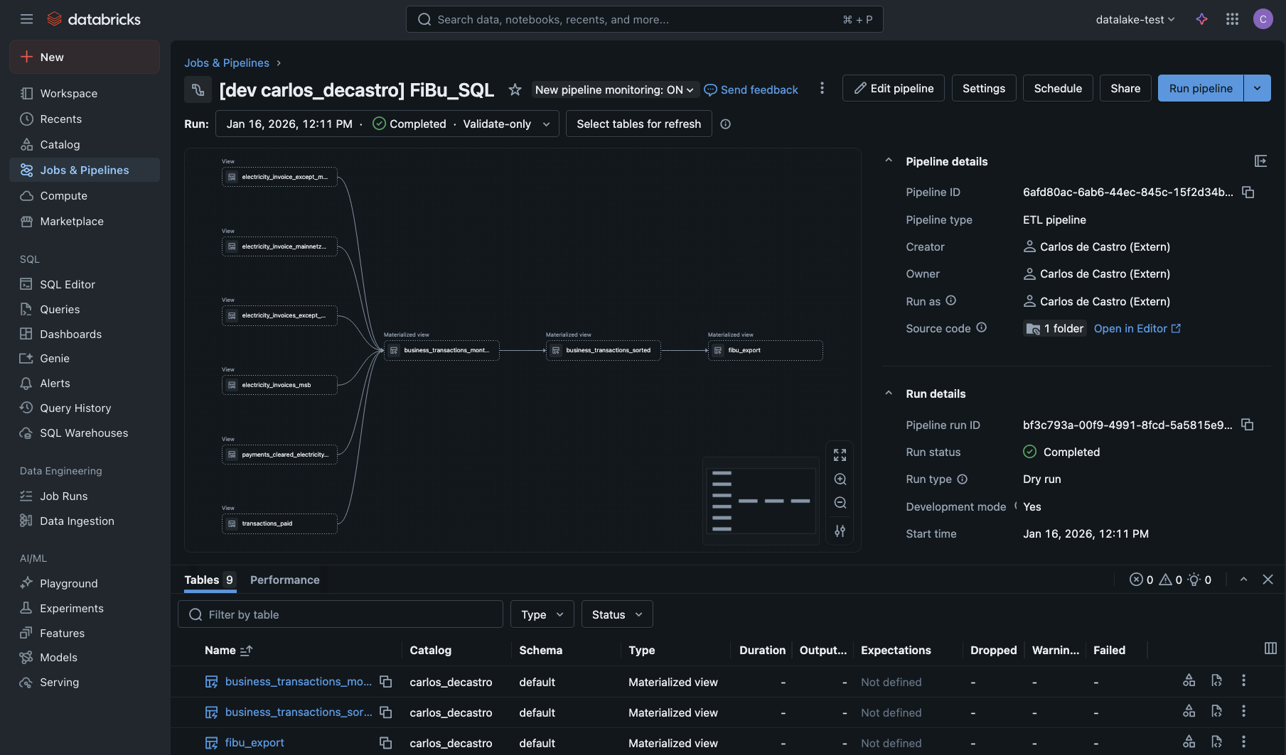Toggle the pipeline details side panel
Screen dimensions: 1286x755
(1260, 161)
